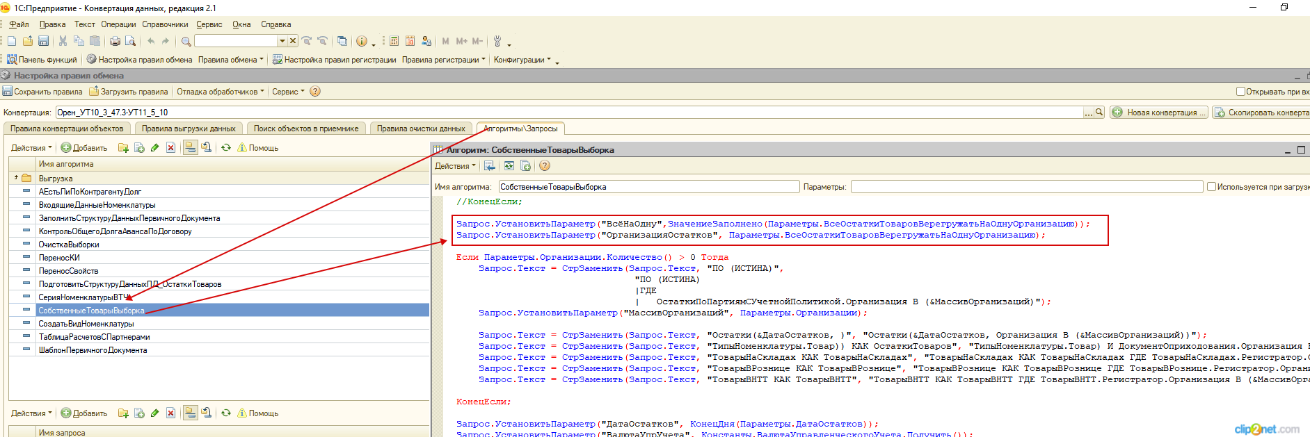Click the help question mark in algorithm window
The height and width of the screenshot is (437, 1310).
click(545, 166)
